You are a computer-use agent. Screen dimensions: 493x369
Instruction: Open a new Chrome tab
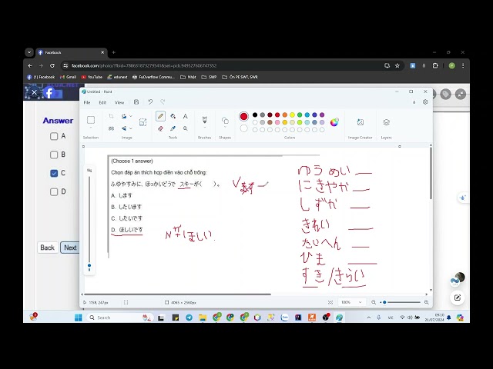tap(113, 52)
